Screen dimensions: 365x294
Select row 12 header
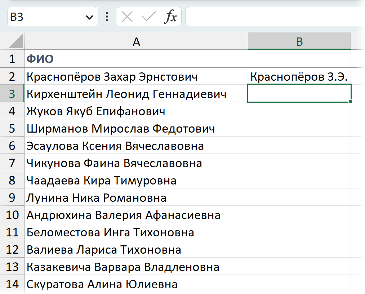[12, 249]
